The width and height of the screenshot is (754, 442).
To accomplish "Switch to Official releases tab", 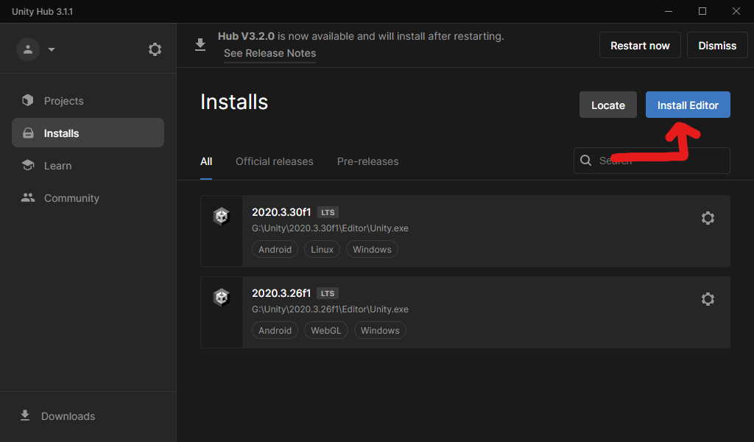I will pyautogui.click(x=274, y=161).
